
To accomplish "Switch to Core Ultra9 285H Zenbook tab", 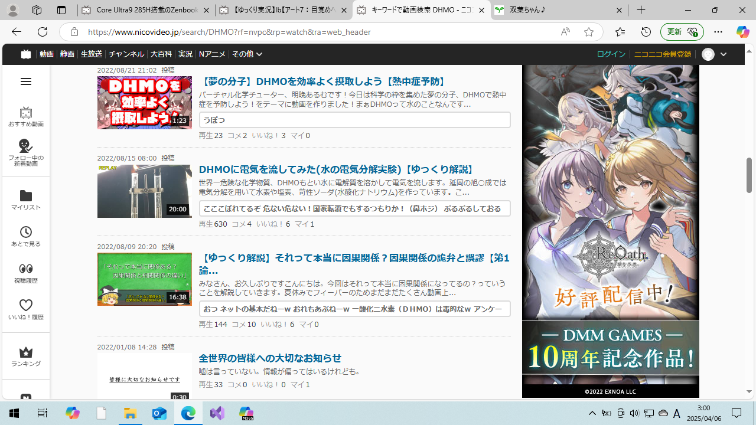I will (x=145, y=10).
